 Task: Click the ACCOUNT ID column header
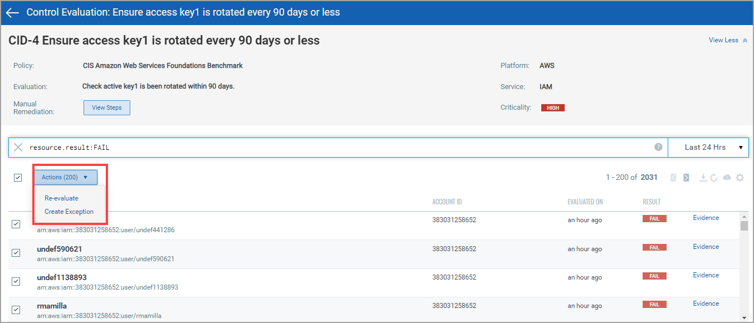pyautogui.click(x=447, y=202)
